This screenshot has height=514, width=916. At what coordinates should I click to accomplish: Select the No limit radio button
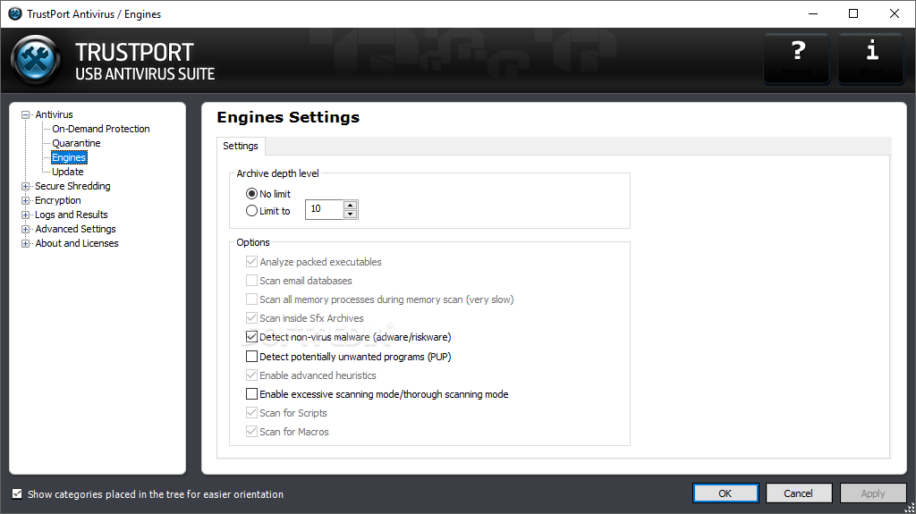[251, 193]
